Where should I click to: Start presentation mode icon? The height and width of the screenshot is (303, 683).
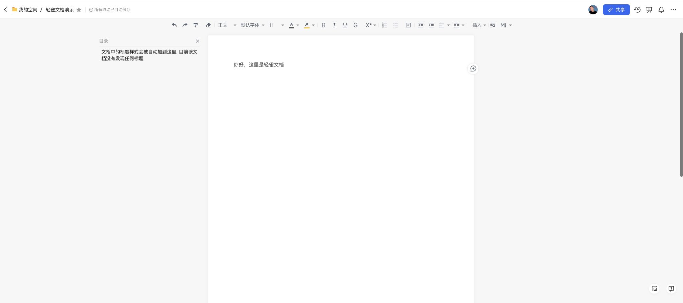tap(649, 10)
